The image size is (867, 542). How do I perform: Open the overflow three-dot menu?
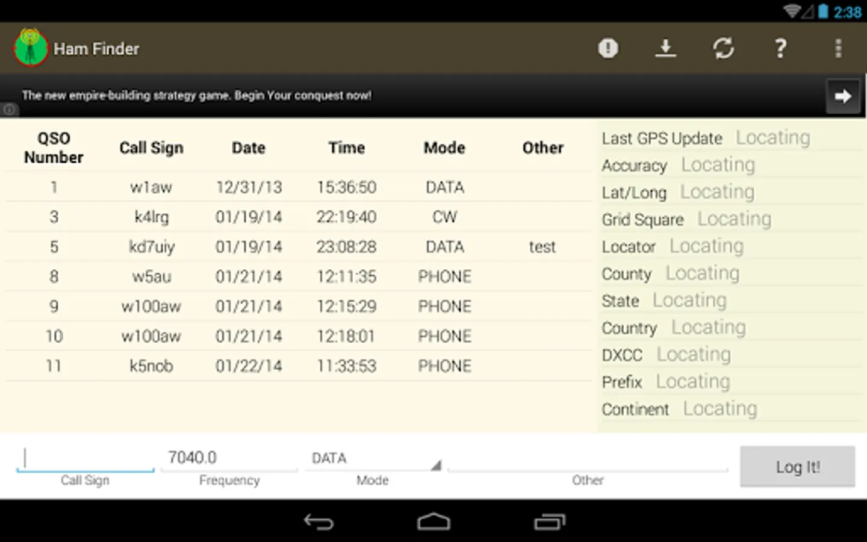[838, 48]
